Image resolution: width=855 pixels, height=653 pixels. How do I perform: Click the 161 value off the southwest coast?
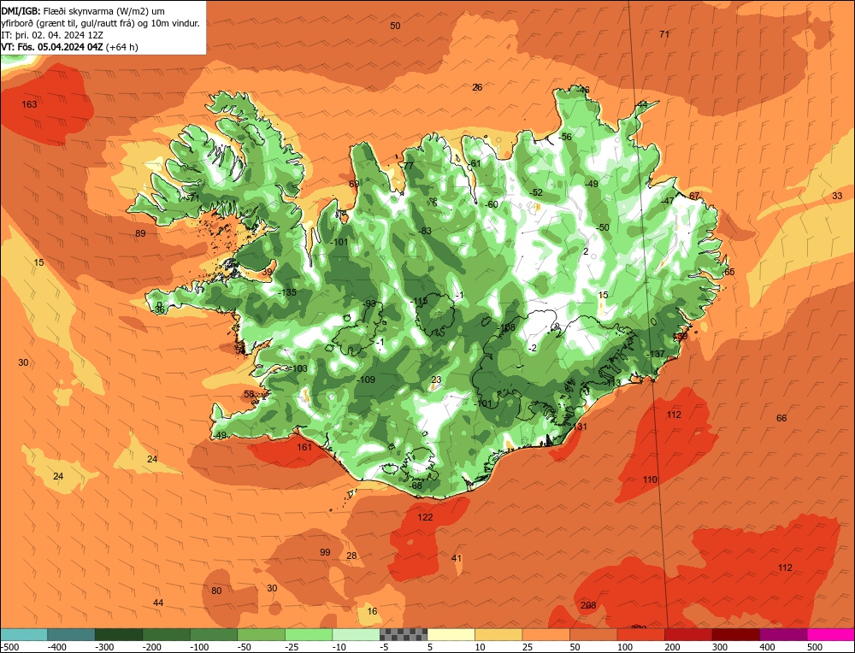point(304,447)
